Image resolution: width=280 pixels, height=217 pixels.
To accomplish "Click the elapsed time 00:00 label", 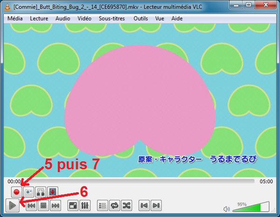I will [x=14, y=181].
